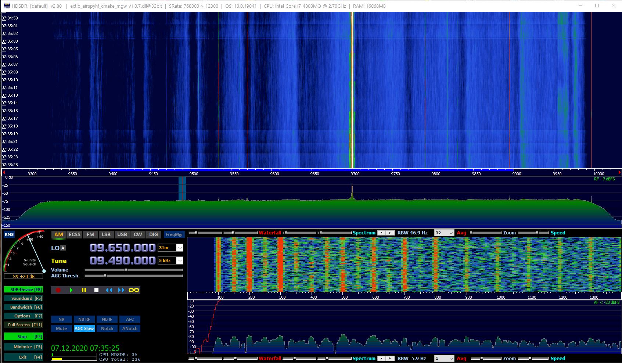Adjust Zoom slider in RBW 46.9 Hz row
This screenshot has height=363, width=622.
pyautogui.click(x=485, y=233)
